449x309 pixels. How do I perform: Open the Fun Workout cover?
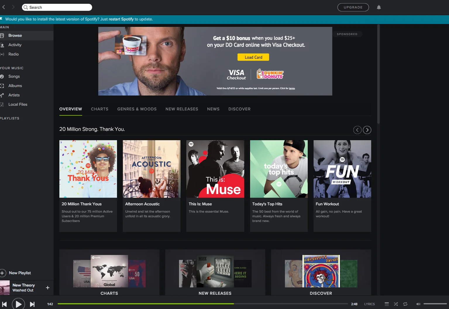coord(342,169)
